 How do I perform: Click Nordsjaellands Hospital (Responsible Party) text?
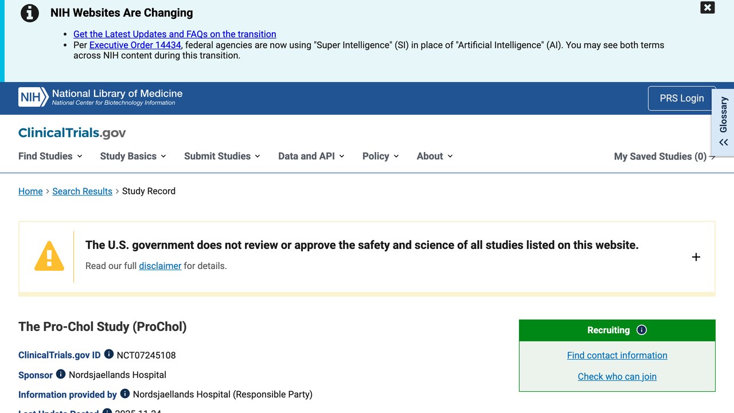coord(222,394)
